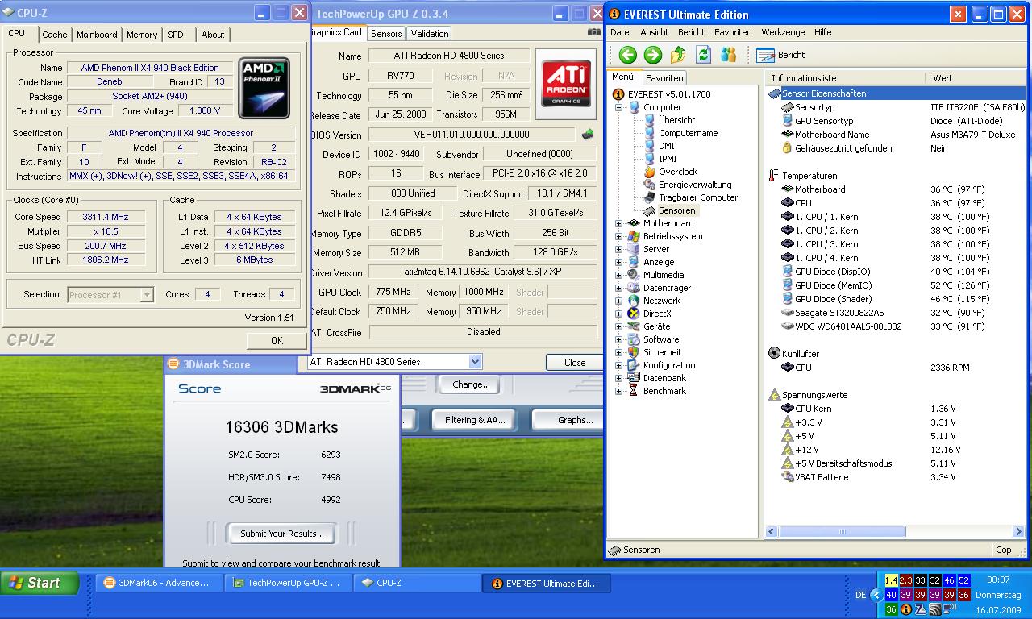Viewport: 1032px width, 619px height.
Task: Switch to 3DMark06 taskbar button
Action: point(158,583)
